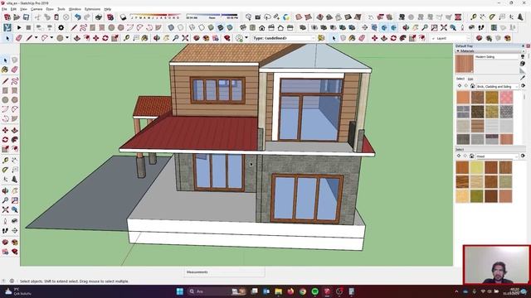Select the Walk tool in left toolbar

tap(5, 230)
